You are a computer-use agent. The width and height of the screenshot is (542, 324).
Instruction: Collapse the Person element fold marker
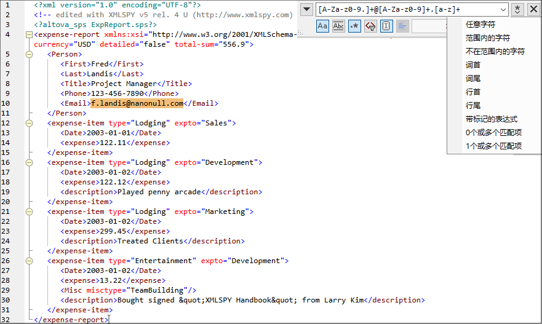coord(29,54)
